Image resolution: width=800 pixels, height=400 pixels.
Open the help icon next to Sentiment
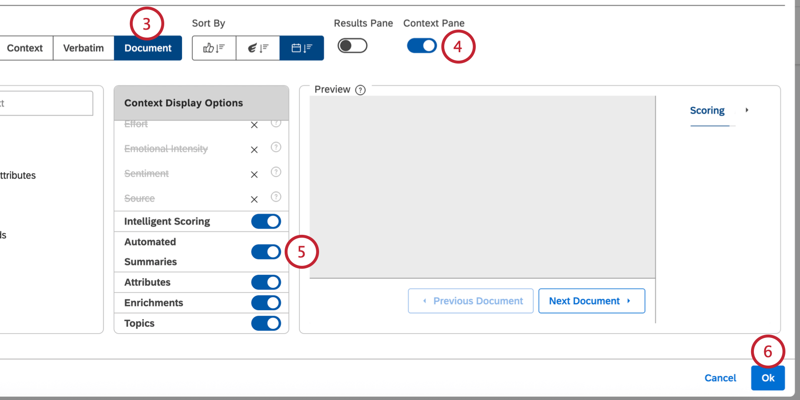click(x=276, y=172)
